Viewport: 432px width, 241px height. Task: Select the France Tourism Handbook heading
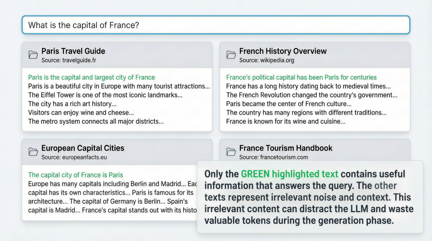[286, 148]
